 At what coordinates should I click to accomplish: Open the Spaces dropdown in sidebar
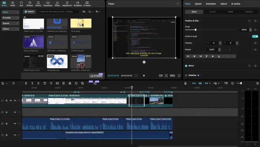click(10, 23)
